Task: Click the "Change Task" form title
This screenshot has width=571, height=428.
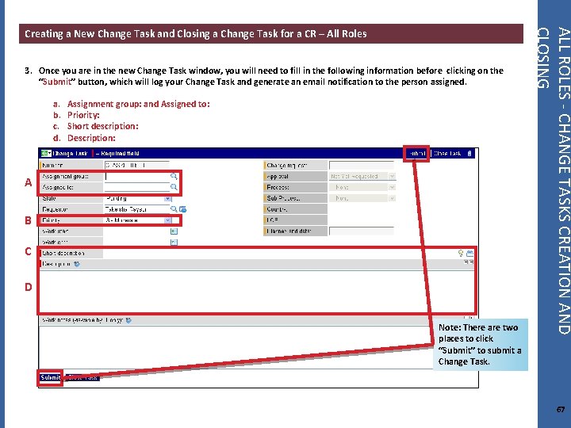Action: tap(70, 153)
